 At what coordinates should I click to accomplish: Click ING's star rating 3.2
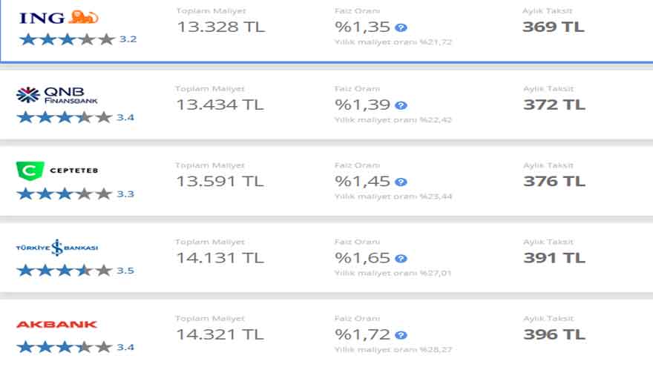pos(78,39)
